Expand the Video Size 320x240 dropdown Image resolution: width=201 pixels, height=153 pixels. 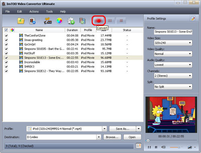click(x=173, y=43)
